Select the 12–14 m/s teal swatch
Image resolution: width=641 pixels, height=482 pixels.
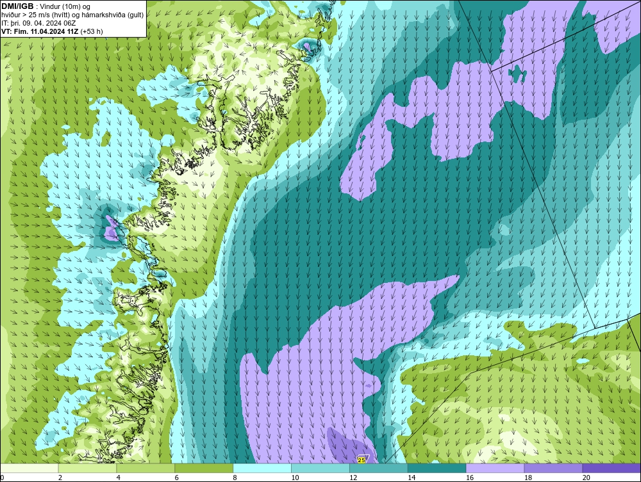pos(379,469)
